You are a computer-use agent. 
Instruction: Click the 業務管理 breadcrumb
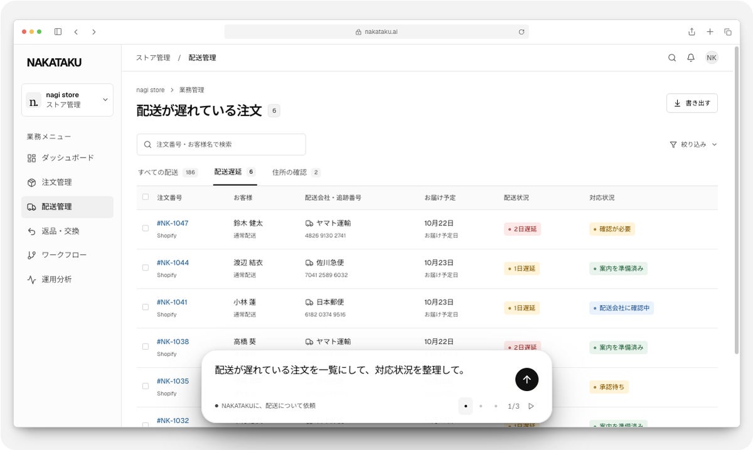191,90
